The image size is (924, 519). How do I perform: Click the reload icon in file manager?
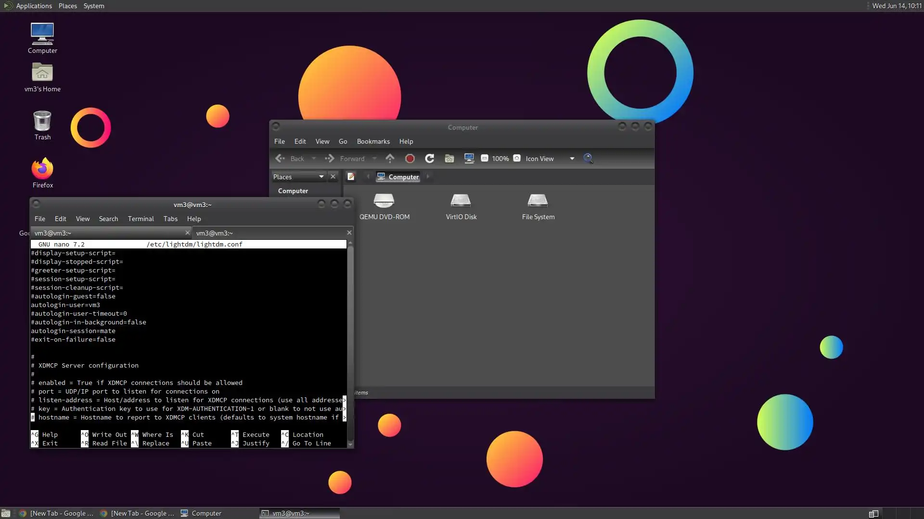tap(429, 159)
